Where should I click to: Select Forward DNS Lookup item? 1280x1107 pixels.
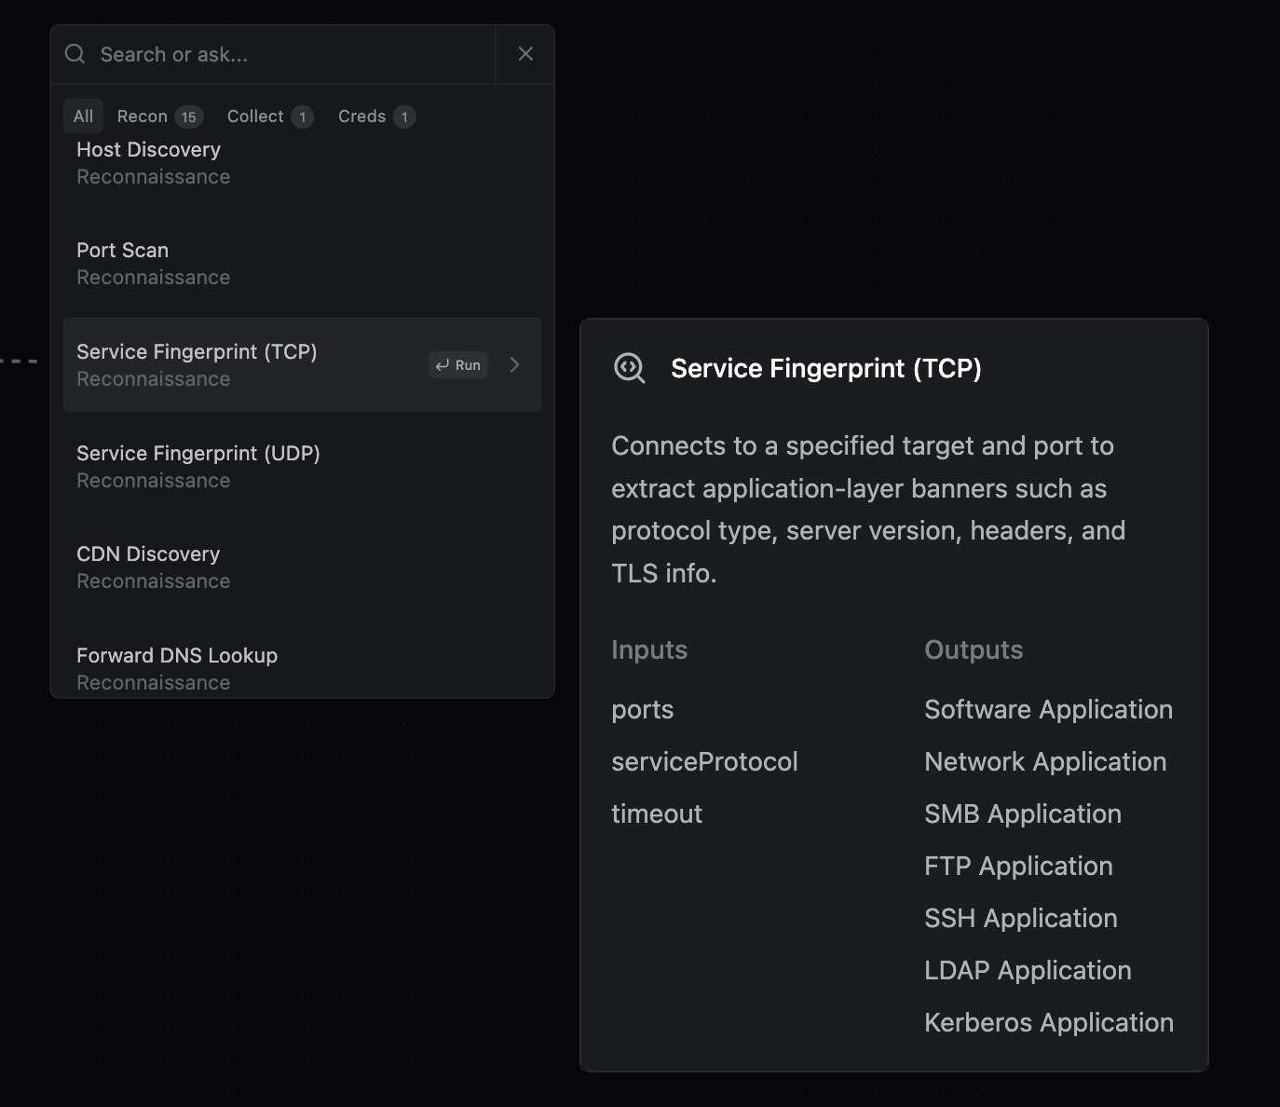177,667
